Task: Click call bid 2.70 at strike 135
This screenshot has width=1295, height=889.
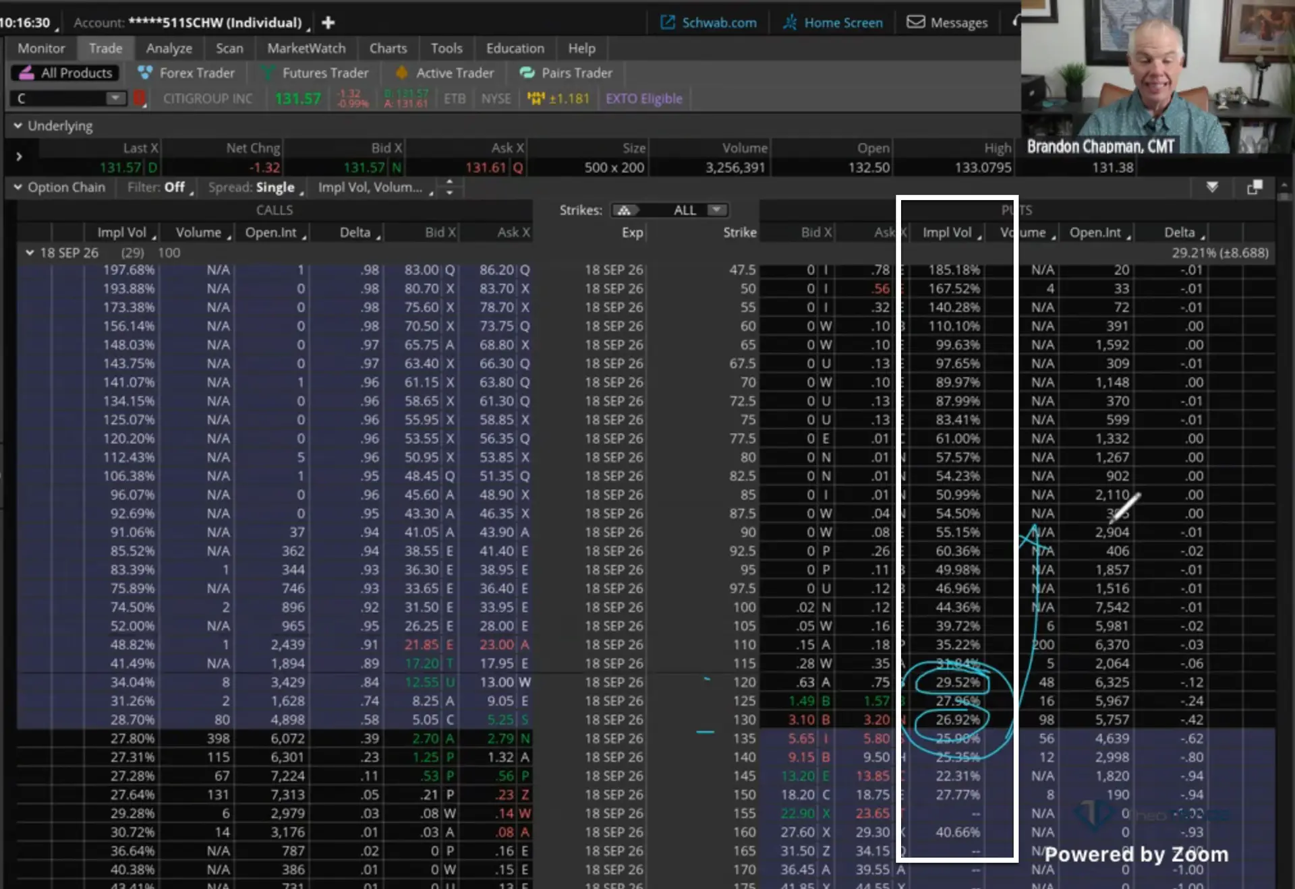Action: (x=426, y=739)
